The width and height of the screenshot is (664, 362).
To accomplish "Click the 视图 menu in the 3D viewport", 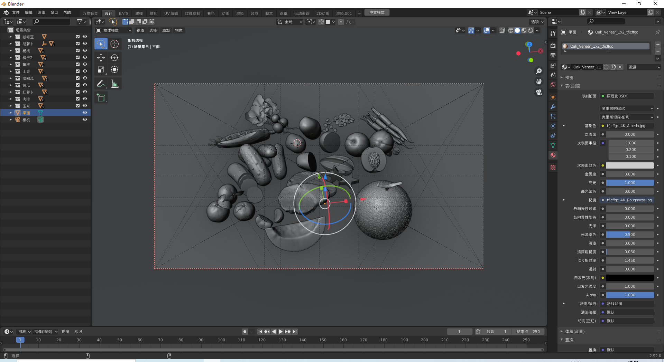I will [x=140, y=30].
